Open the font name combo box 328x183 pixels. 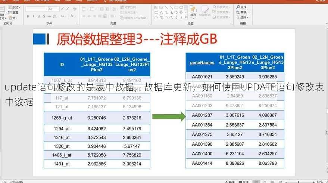(x=37, y=9)
